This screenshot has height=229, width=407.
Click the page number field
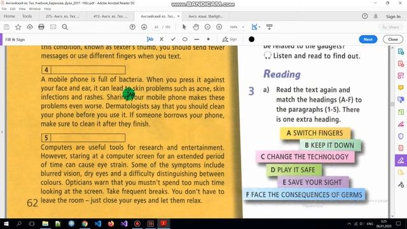click(x=156, y=27)
